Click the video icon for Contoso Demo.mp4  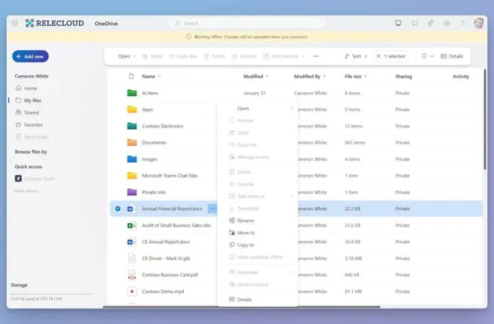(132, 291)
